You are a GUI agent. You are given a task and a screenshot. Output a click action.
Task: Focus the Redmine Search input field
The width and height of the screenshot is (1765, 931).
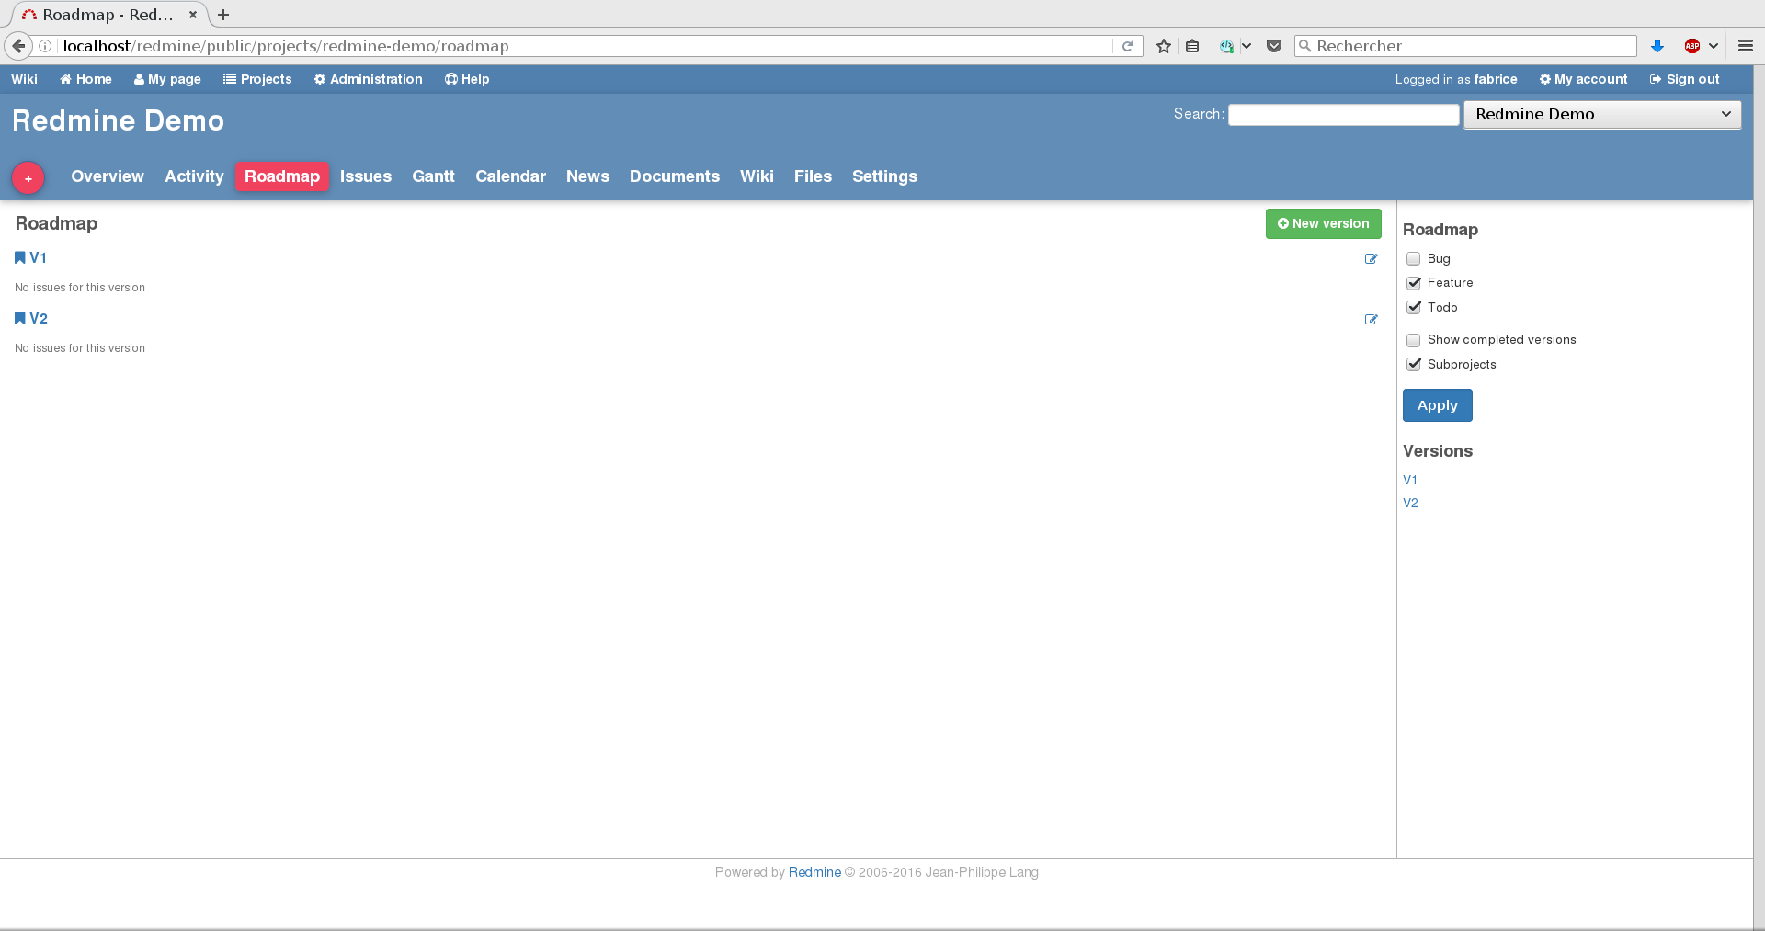click(x=1343, y=114)
